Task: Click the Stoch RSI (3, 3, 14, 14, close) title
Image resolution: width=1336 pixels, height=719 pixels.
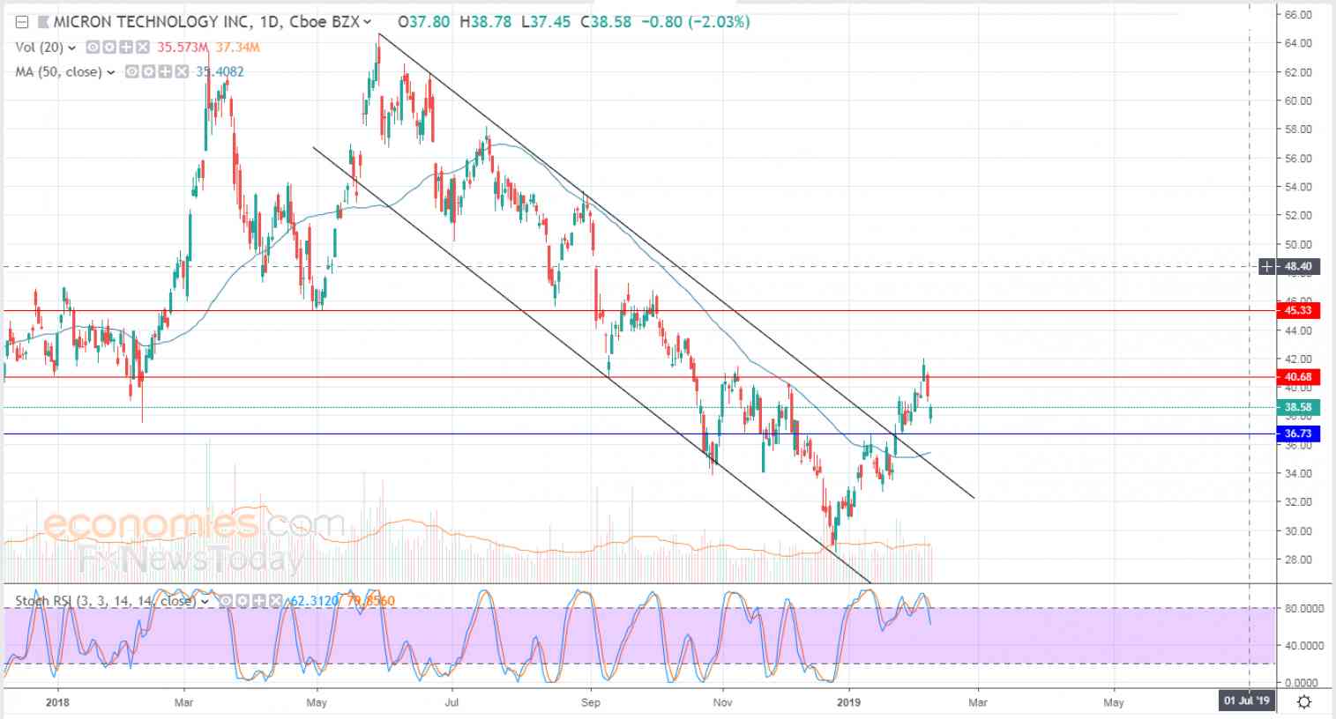Action: point(105,601)
